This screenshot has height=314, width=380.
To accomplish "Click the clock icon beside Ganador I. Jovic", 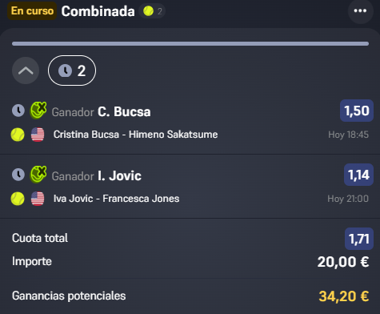I will click(x=18, y=175).
